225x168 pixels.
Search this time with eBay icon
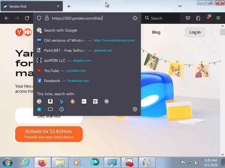pyautogui.click(x=84, y=101)
